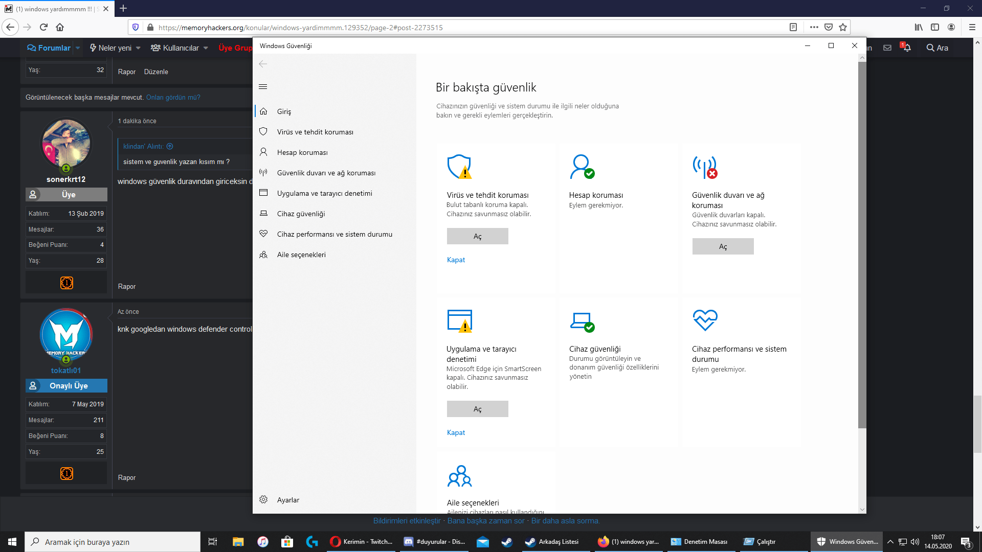Click Rapor under sonerkrt12's post
982x552 pixels.
coord(127,286)
